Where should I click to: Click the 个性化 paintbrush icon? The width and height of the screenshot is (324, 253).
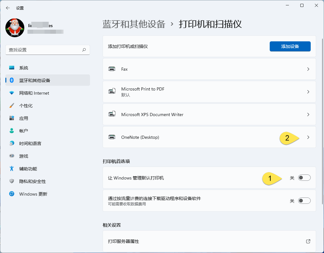coord(12,105)
